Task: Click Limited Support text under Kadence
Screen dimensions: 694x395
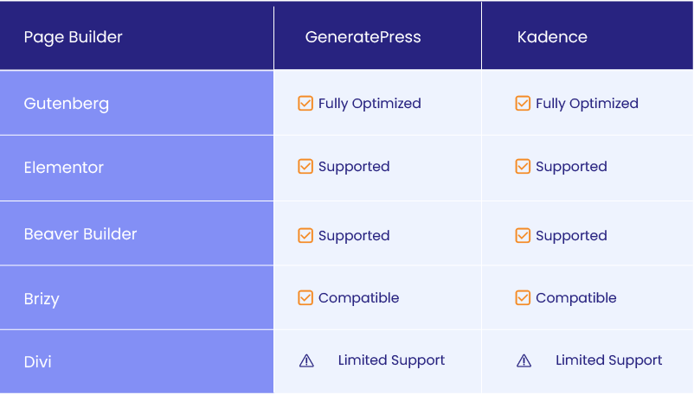Action: [608, 360]
